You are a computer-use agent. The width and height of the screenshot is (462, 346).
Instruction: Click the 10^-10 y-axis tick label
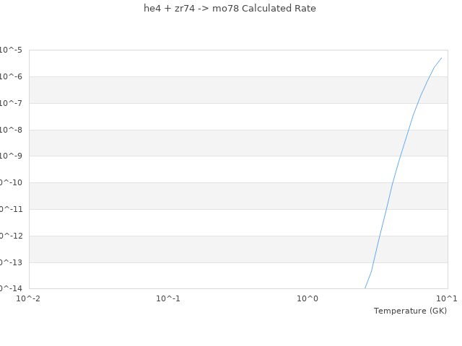click(12, 182)
